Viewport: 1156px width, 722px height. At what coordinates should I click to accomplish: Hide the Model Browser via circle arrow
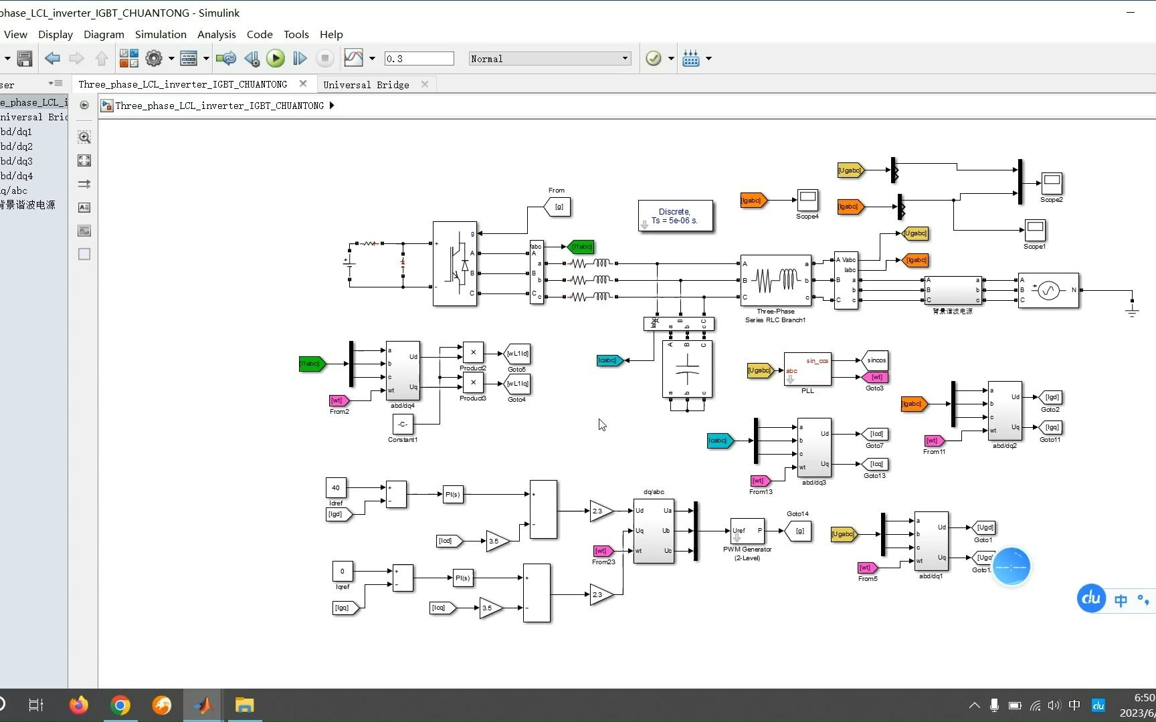[84, 105]
